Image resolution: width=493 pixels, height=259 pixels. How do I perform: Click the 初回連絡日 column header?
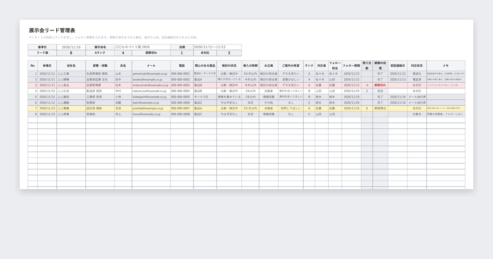(397, 66)
